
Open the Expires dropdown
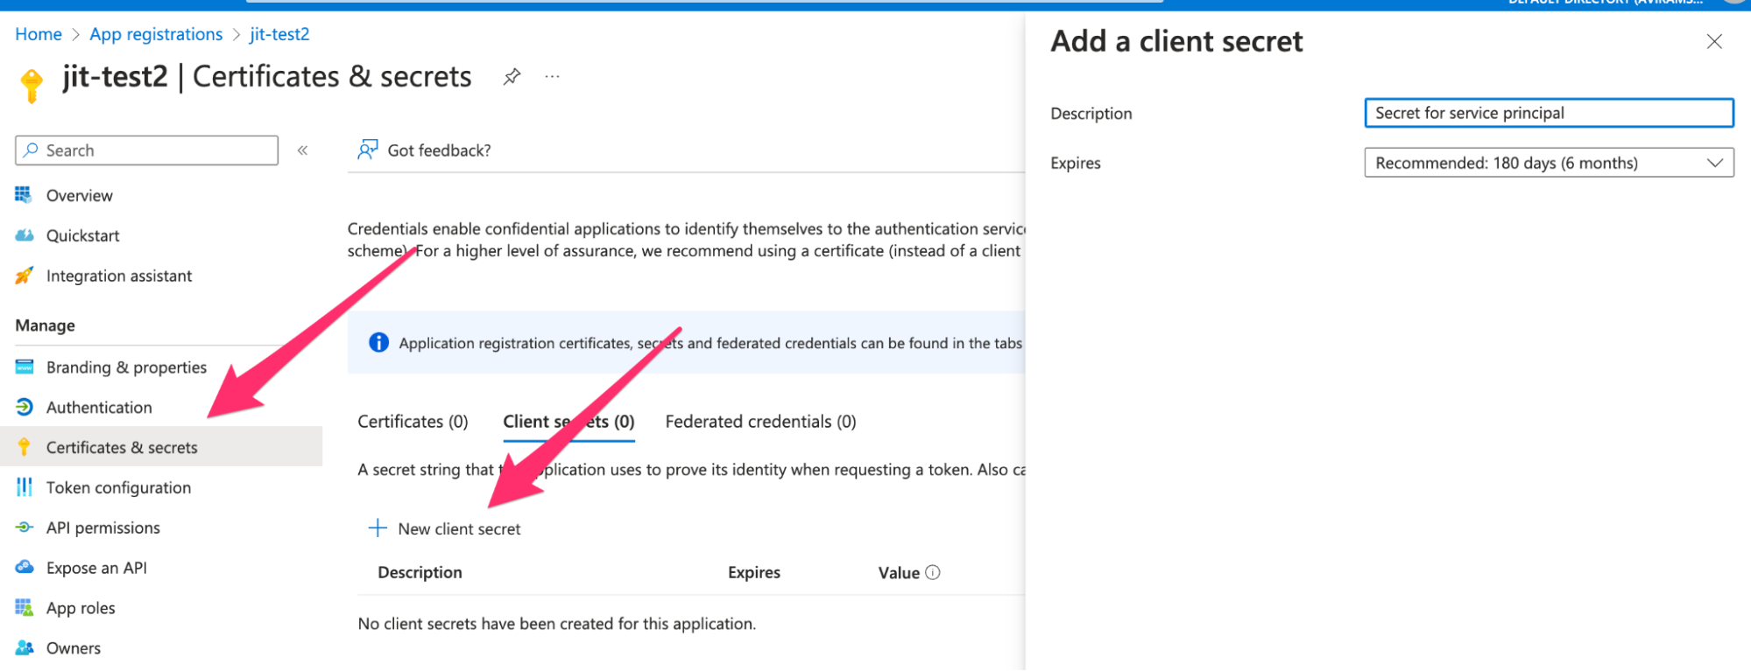point(1549,163)
